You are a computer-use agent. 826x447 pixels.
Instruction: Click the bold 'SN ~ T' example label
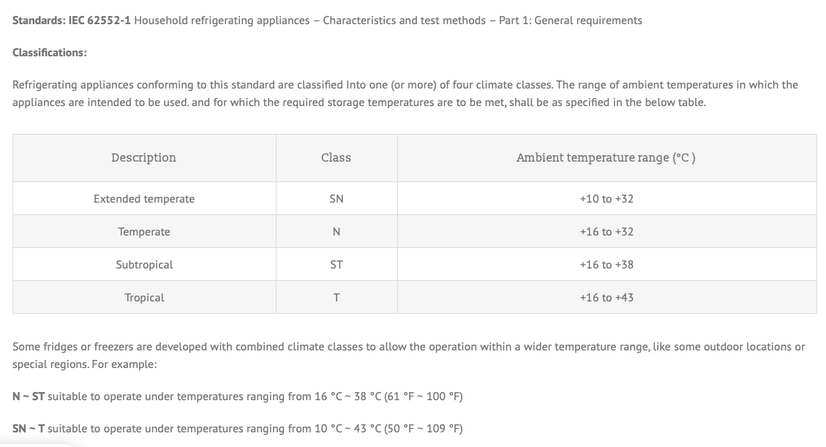[x=29, y=429]
